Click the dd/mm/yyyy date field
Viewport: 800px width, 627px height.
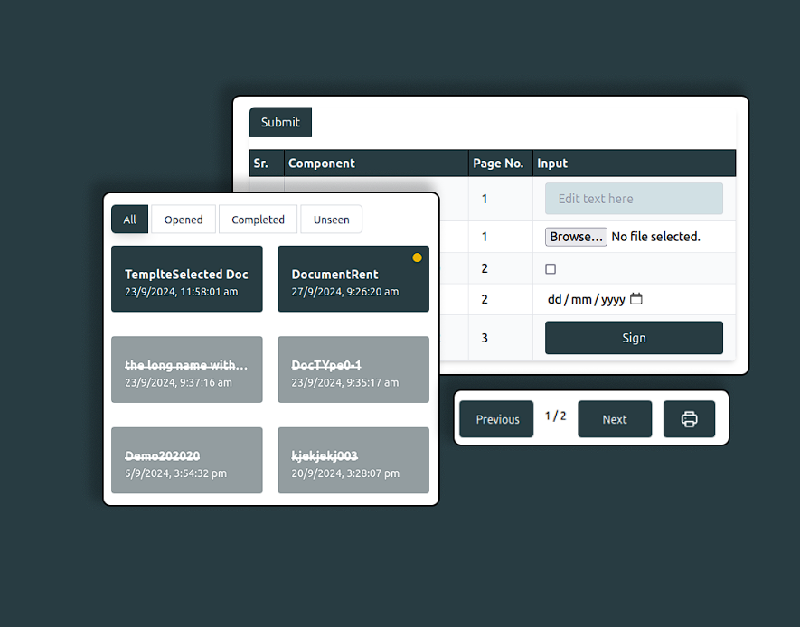coord(595,299)
